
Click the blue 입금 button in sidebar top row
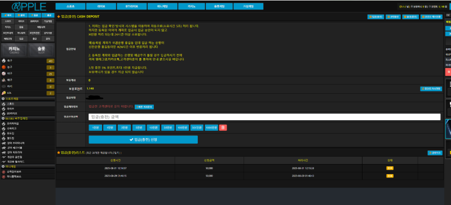[34, 15]
